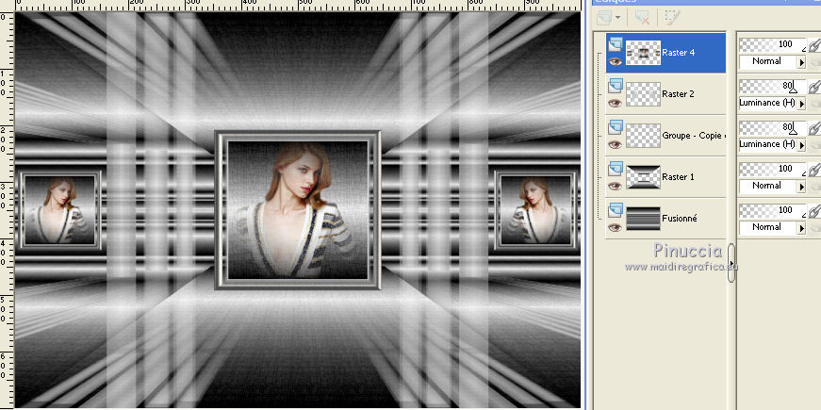The image size is (821, 410).
Task: Open the New Layer dropdown arrow
Action: 617,18
